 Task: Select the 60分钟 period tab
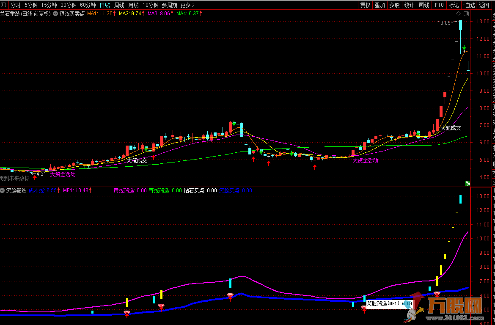pyautogui.click(x=88, y=5)
